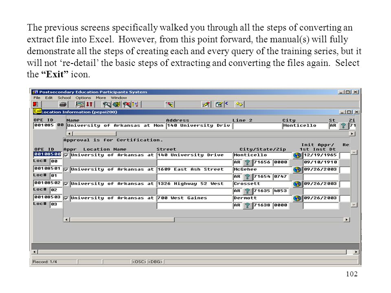Select OPE ID 00108502 field
Screen dimensions: 391x293
47,183
